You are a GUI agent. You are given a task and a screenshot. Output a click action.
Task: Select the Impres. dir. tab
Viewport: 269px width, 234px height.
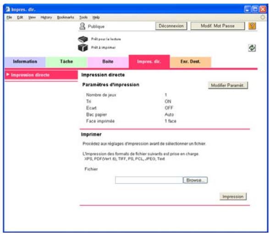[x=149, y=62]
